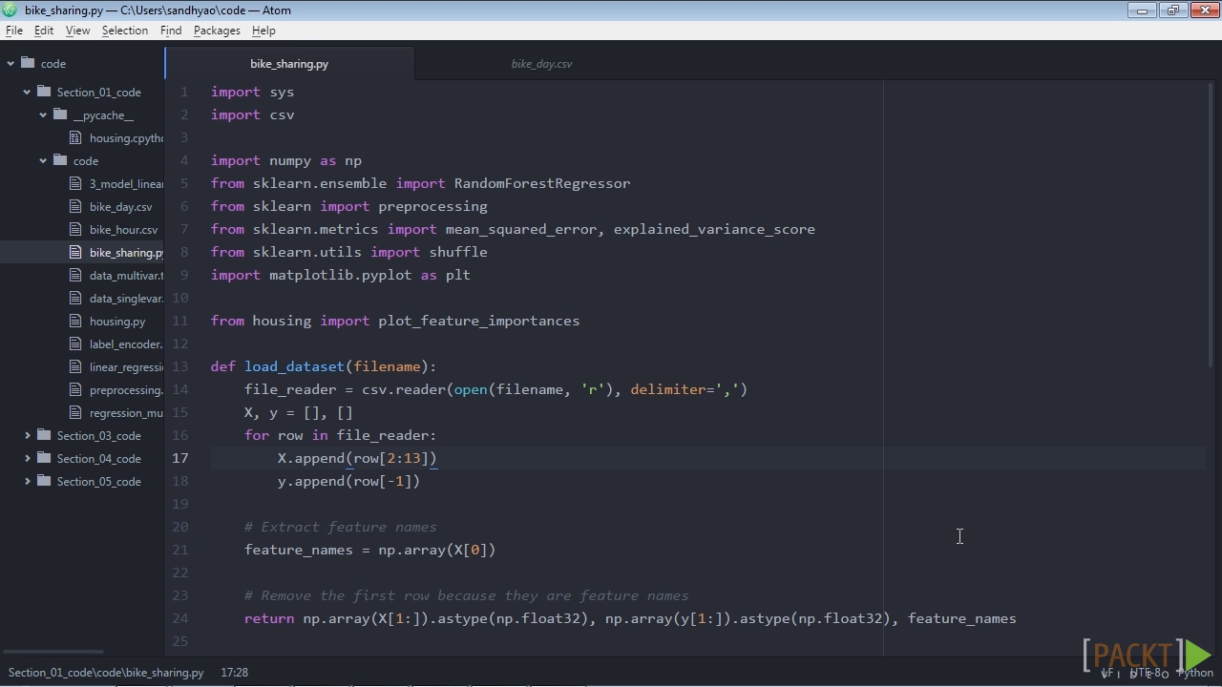
Task: Expand the Section_03_code folder
Action: [x=28, y=436]
